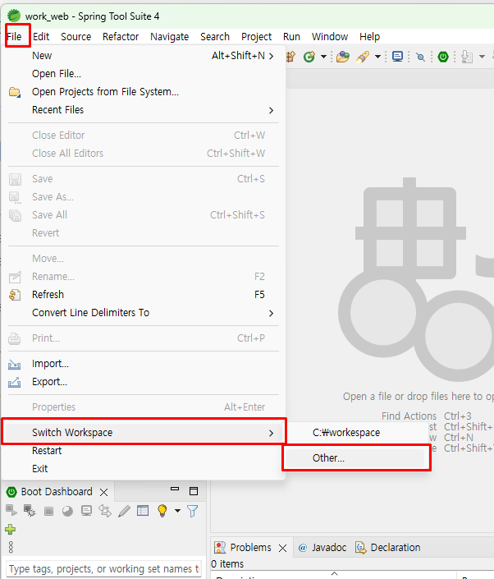Screen dimensions: 494x579
Task: Click the yellow lightbulb icon in Boot Dashboard
Action: 162,511
